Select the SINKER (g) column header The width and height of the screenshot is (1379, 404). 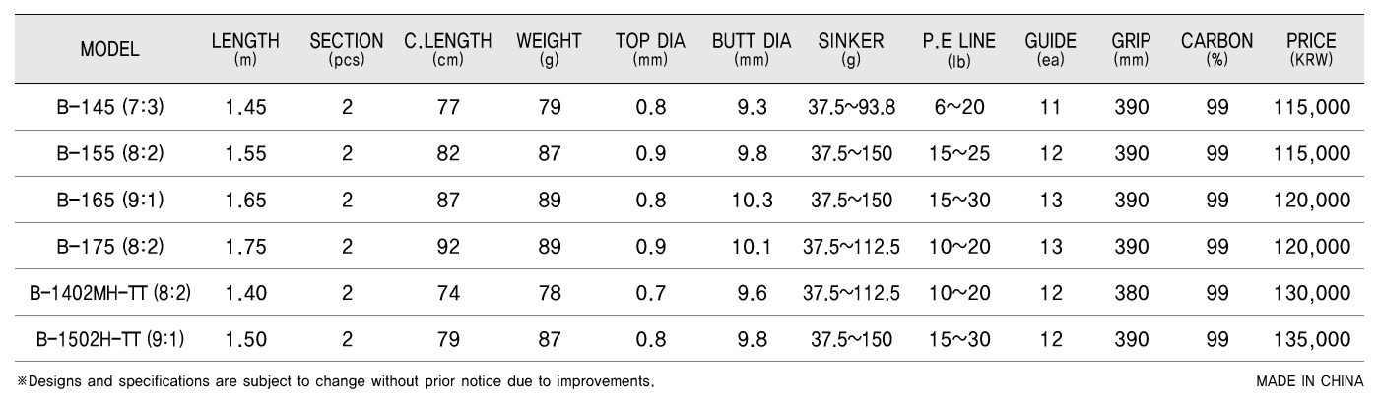[851, 49]
